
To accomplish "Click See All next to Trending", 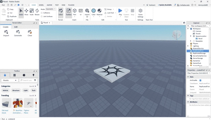I will pyautogui.click(x=33, y=96).
